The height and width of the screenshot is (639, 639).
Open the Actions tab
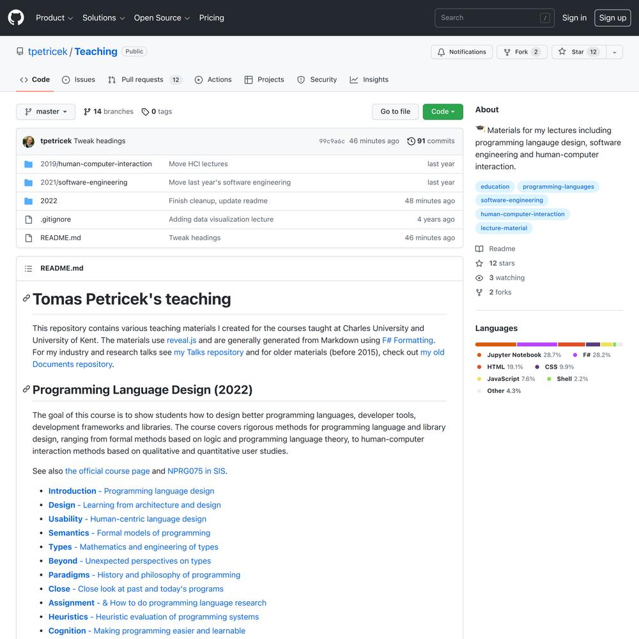[x=213, y=80]
